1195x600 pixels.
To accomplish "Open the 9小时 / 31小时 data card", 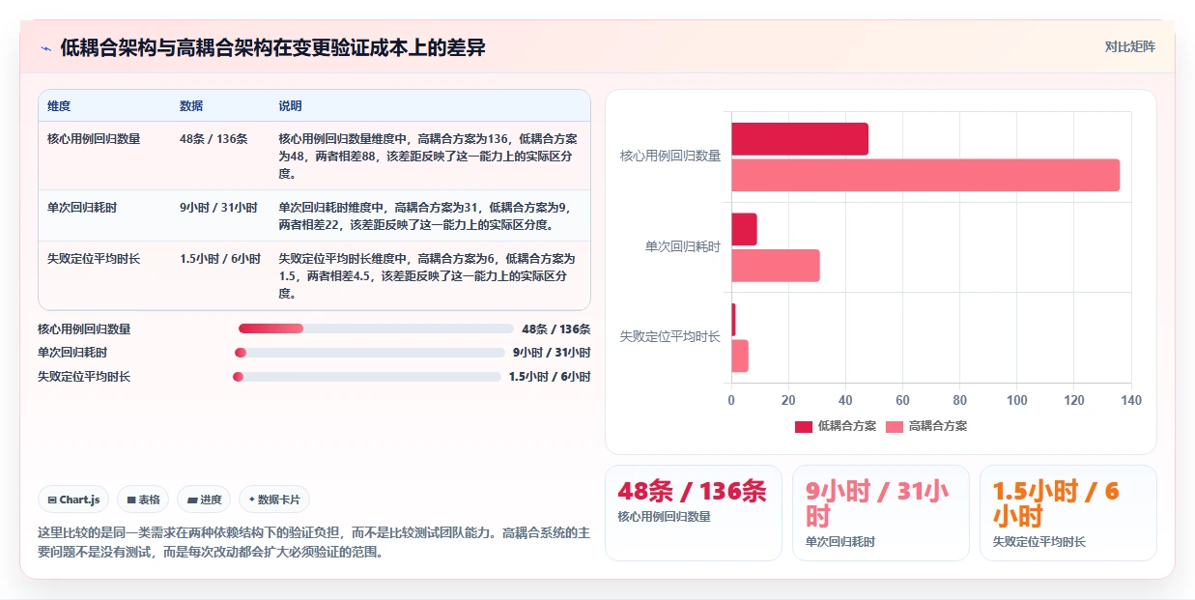I will click(881, 513).
